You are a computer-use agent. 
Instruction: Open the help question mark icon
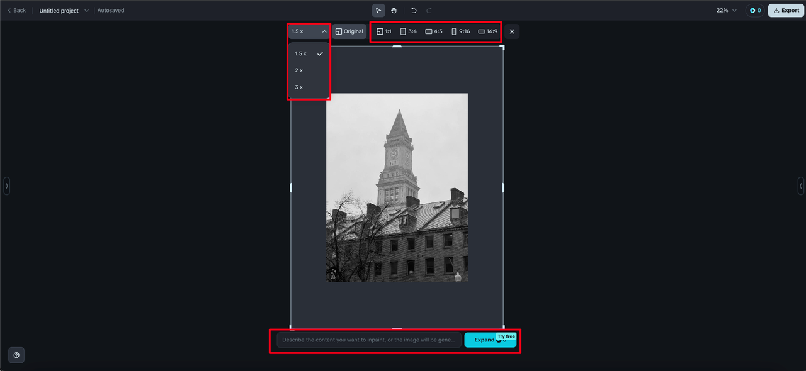16,355
